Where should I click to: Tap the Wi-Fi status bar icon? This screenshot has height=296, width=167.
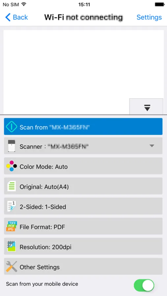(24, 4)
